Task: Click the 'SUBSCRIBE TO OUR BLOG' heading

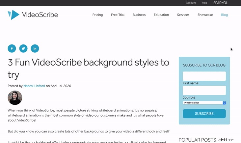Action: [204, 65]
